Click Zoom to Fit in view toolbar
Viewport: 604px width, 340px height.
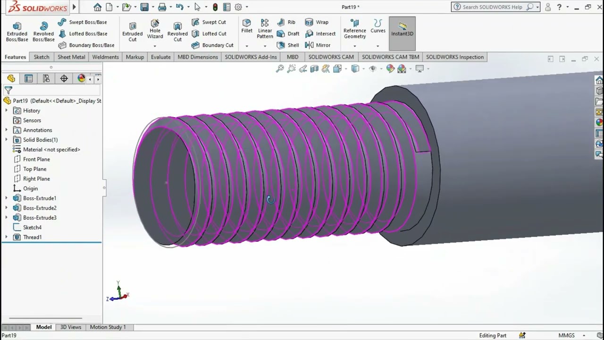(x=280, y=69)
